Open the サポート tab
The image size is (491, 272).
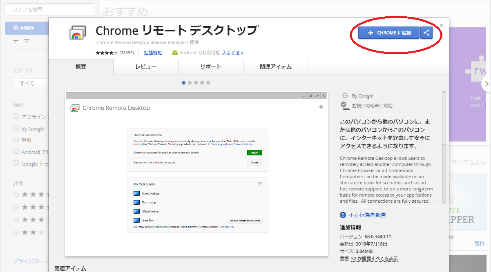[211, 67]
